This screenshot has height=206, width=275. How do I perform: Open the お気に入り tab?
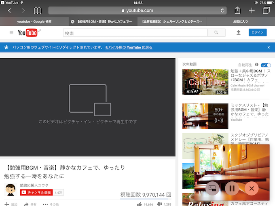click(241, 21)
